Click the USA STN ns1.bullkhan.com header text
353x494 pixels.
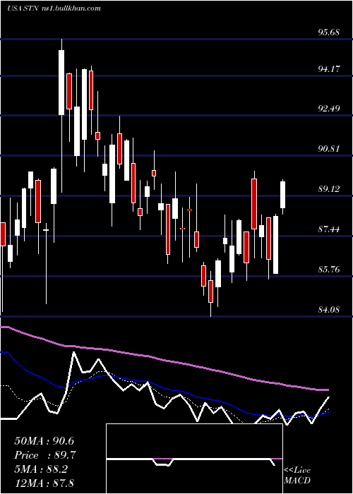point(54,8)
